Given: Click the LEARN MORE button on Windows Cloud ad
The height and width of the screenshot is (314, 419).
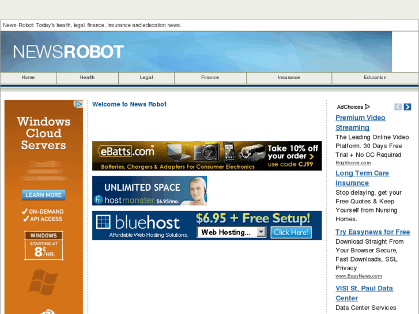Looking at the screenshot, I should click(x=44, y=195).
